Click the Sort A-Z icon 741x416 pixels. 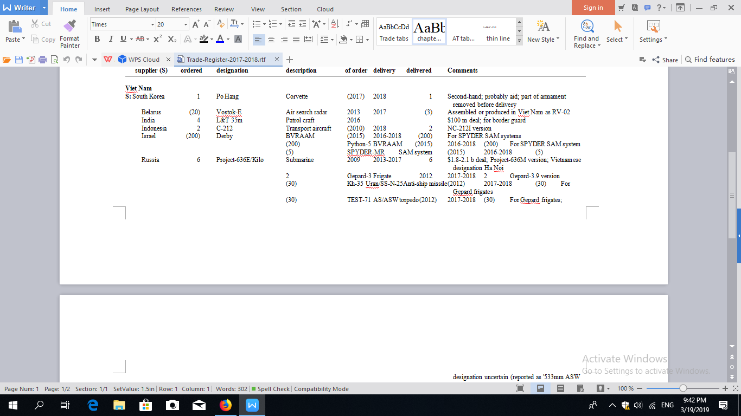click(x=334, y=24)
